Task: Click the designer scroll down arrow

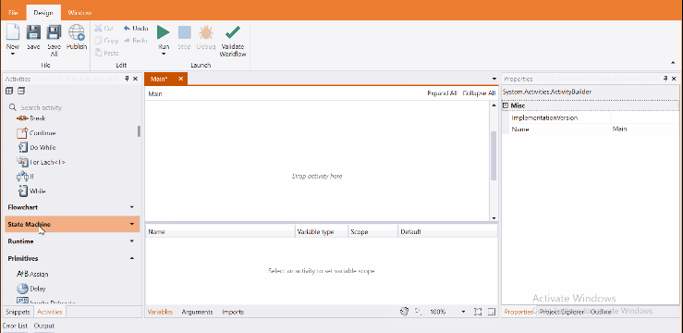Action: (x=494, y=218)
